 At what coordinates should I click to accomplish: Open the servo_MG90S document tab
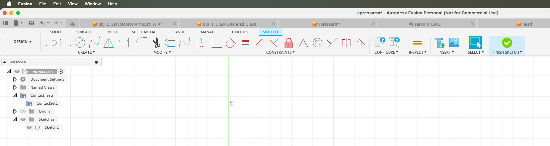pyautogui.click(x=428, y=24)
